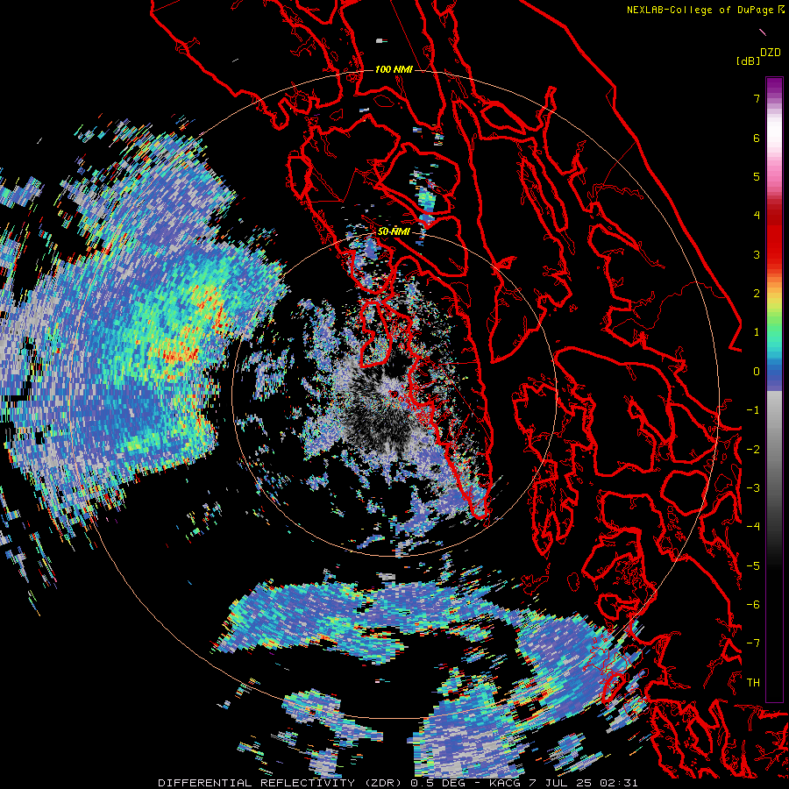
Task: Click the 3 value on color scale
Action: pyautogui.click(x=757, y=254)
